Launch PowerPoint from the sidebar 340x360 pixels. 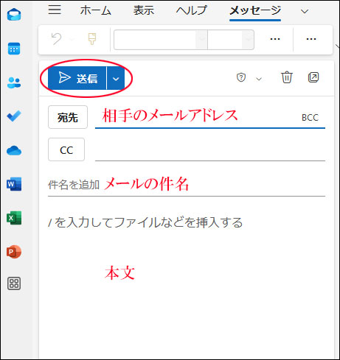click(14, 252)
